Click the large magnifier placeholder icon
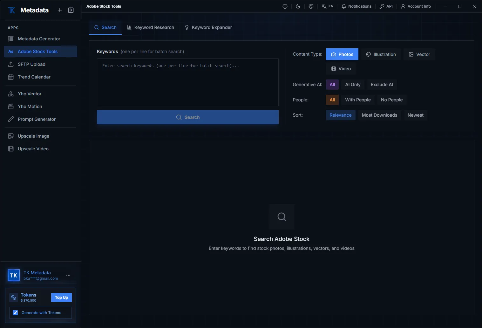This screenshot has height=328, width=482. pos(282,217)
